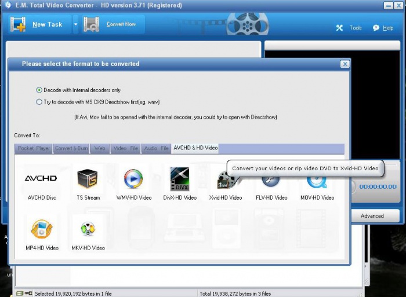Select the MKV-HD Video icon
Screen dimensions: 406x297
click(88, 229)
